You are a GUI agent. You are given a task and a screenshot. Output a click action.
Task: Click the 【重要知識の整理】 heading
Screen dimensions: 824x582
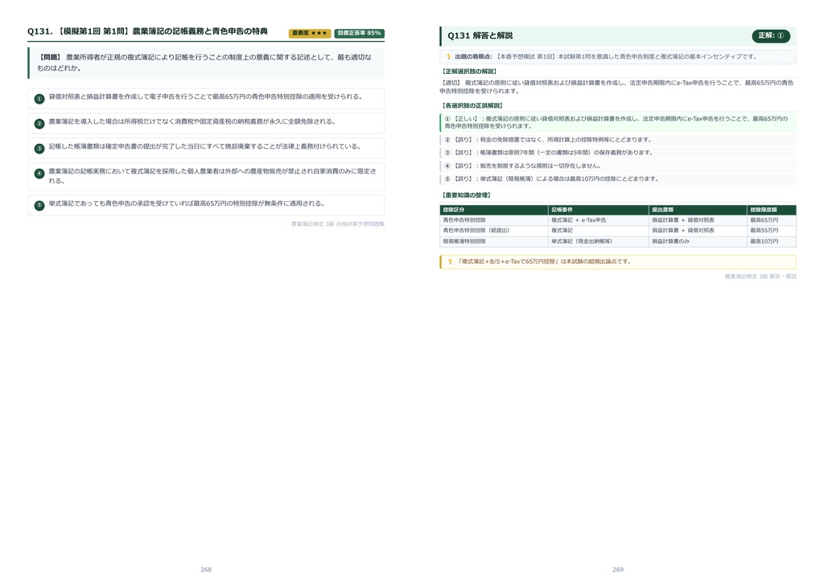(x=466, y=195)
